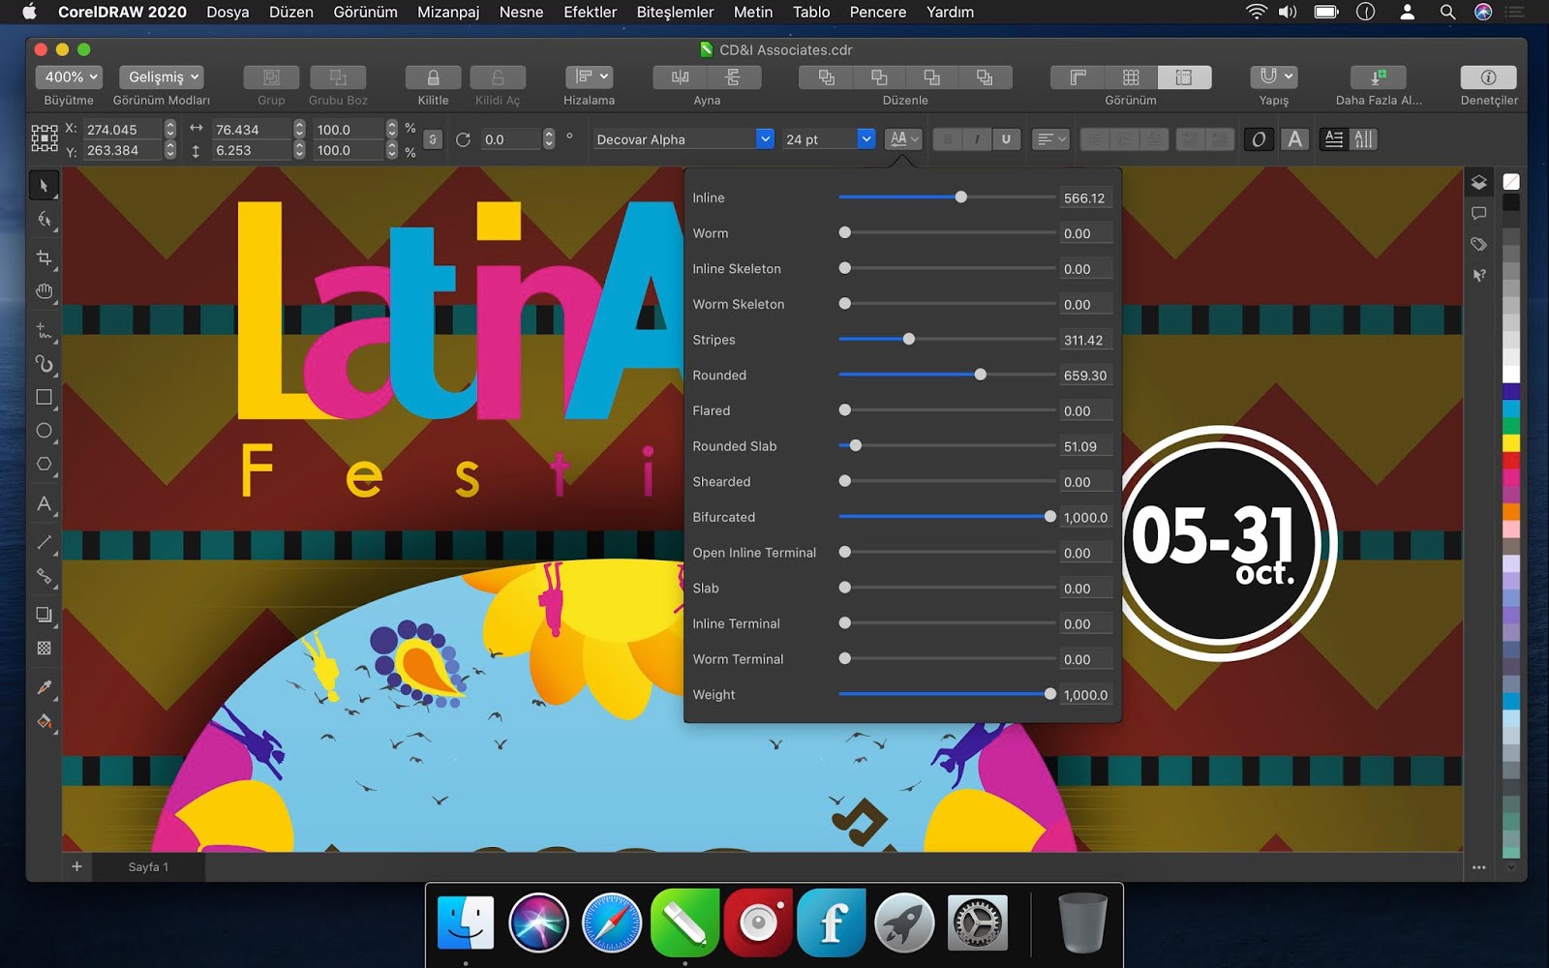Open the text alignment dropdown
The image size is (1549, 968).
tap(1050, 139)
